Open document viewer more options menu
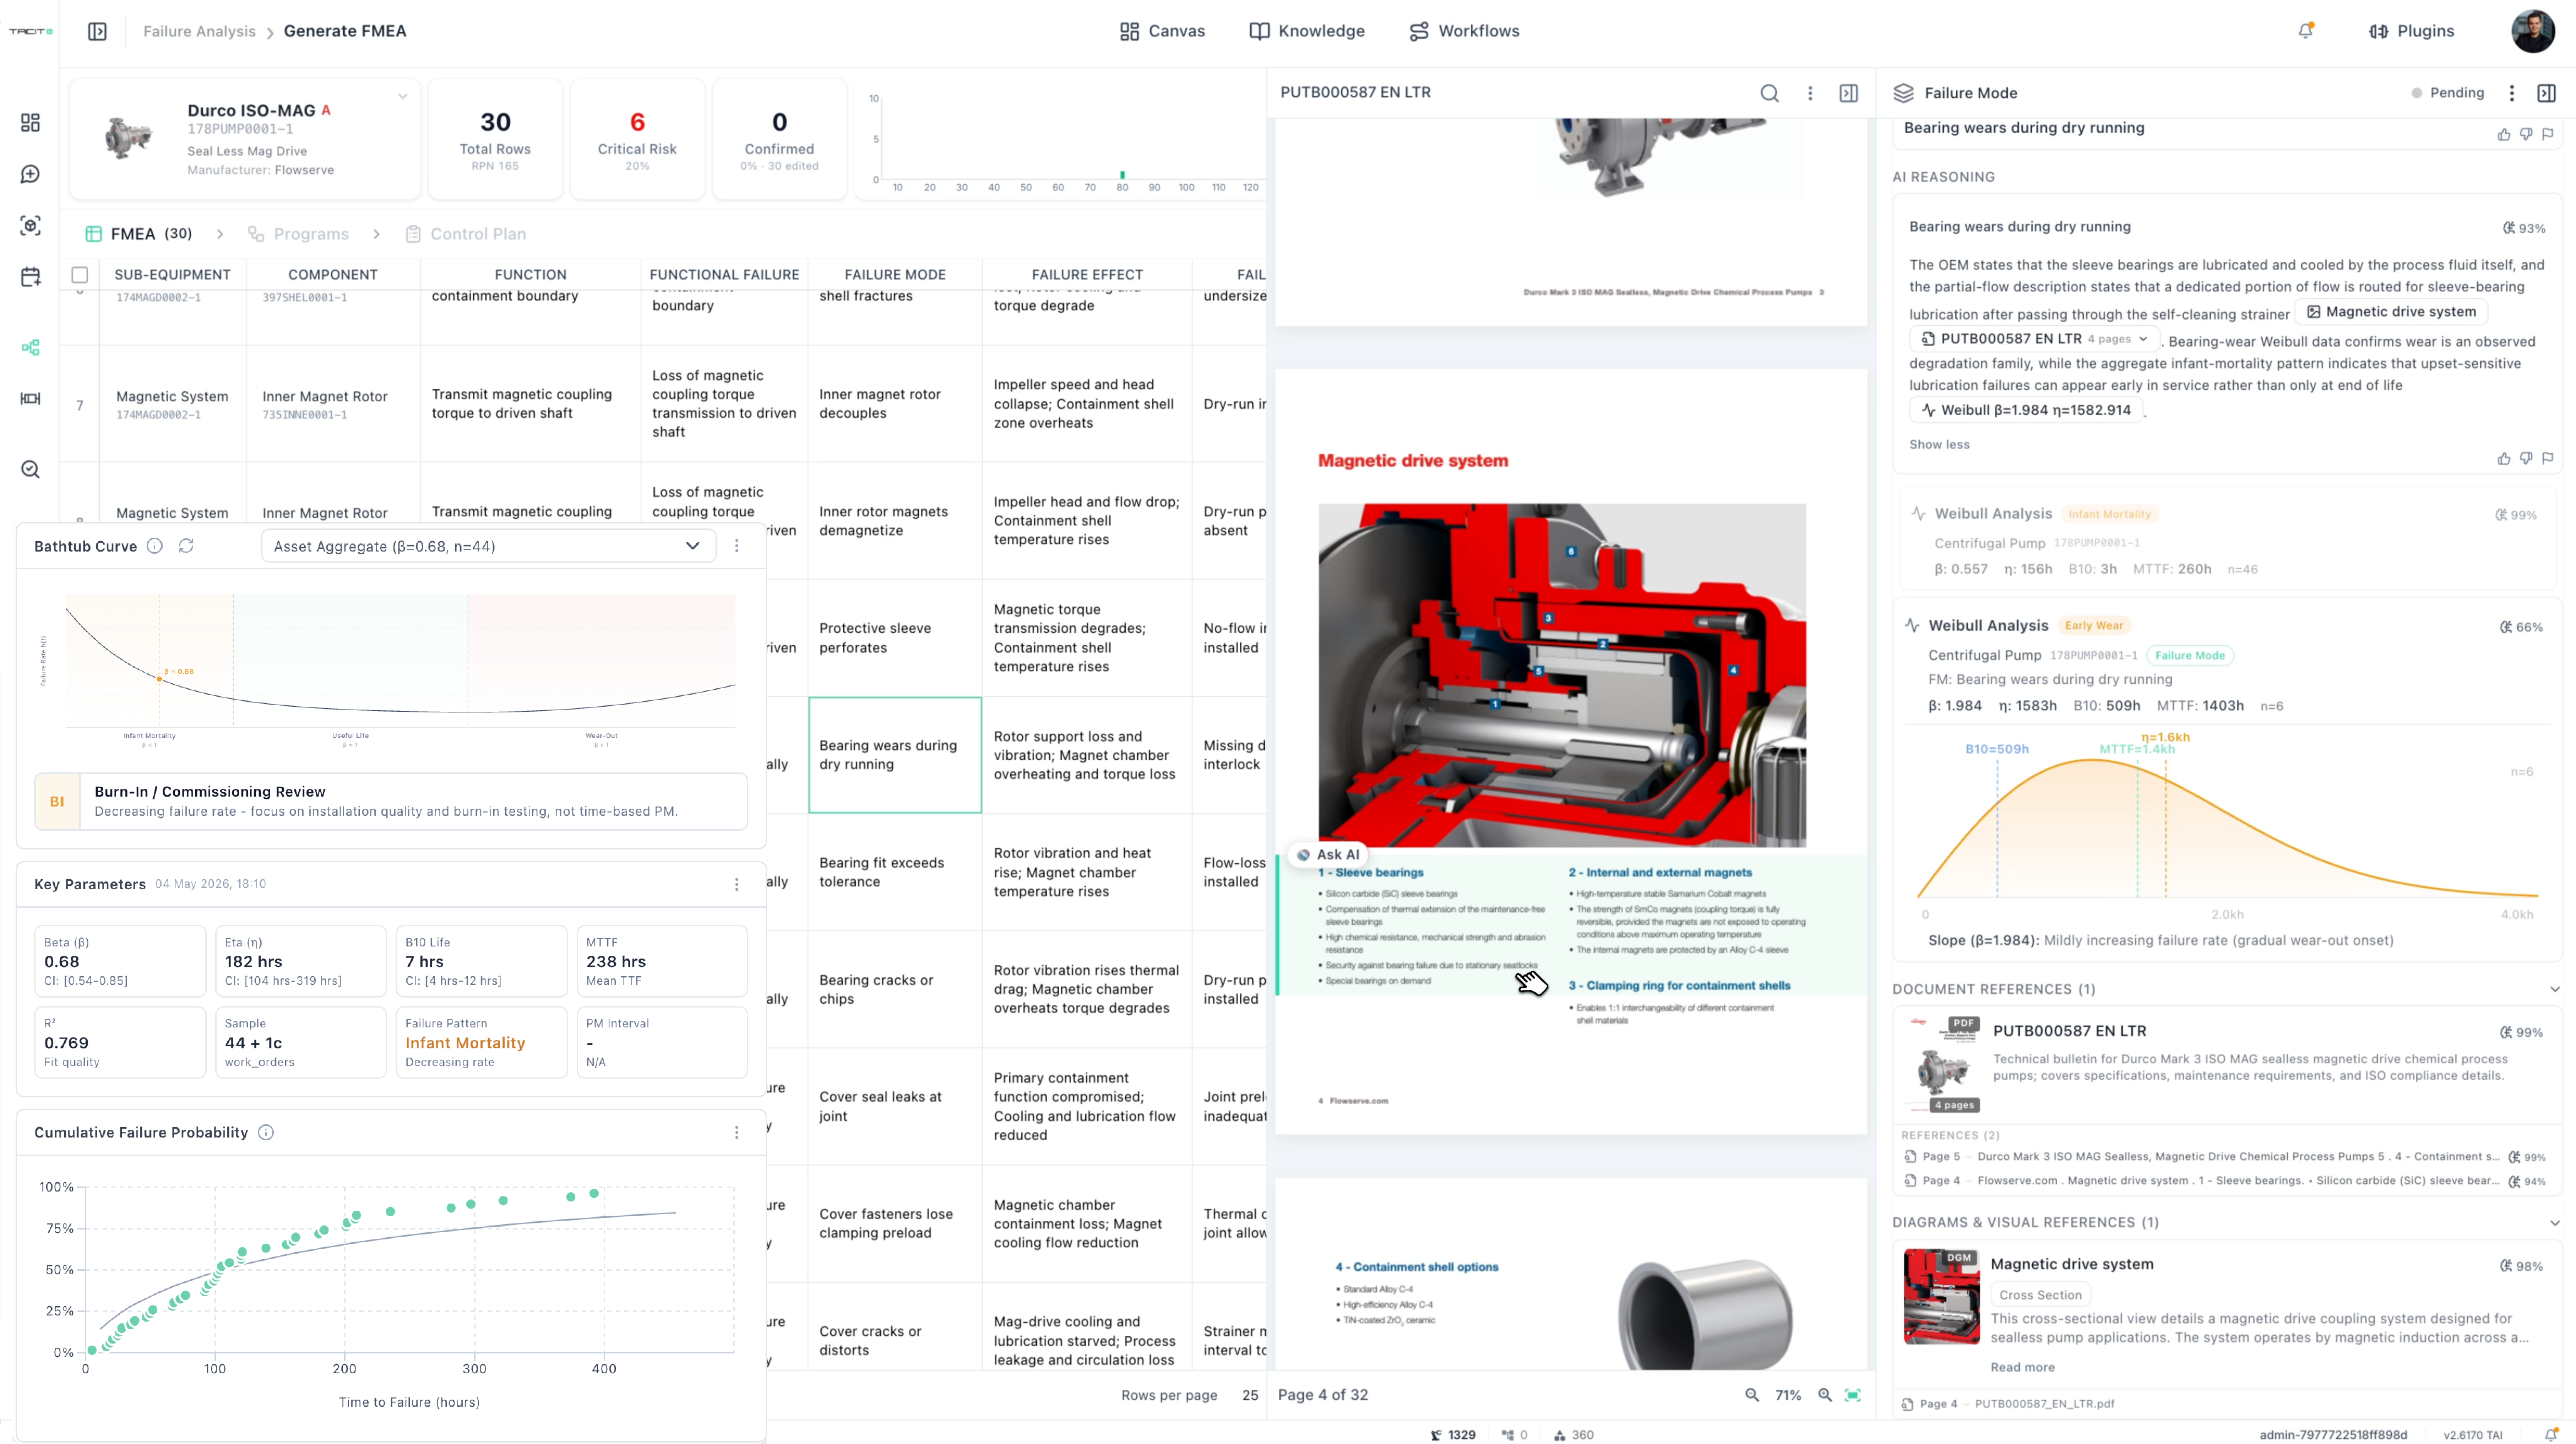Viewport: 2576px width, 1444px height. point(1810,93)
